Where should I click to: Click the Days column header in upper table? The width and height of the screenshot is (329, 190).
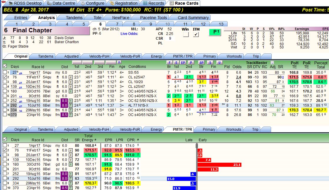click(15, 67)
